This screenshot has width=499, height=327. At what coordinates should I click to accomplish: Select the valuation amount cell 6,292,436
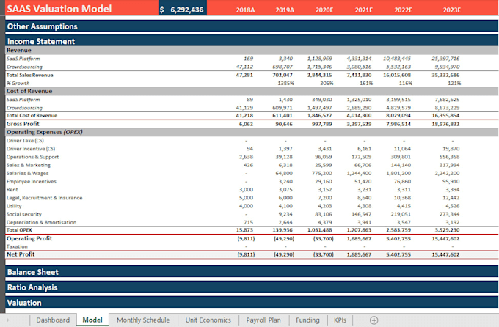[x=183, y=9]
